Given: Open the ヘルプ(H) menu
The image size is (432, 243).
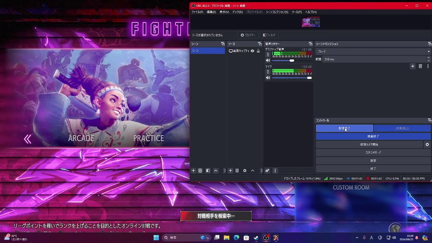Looking at the screenshot, I should click(x=311, y=12).
